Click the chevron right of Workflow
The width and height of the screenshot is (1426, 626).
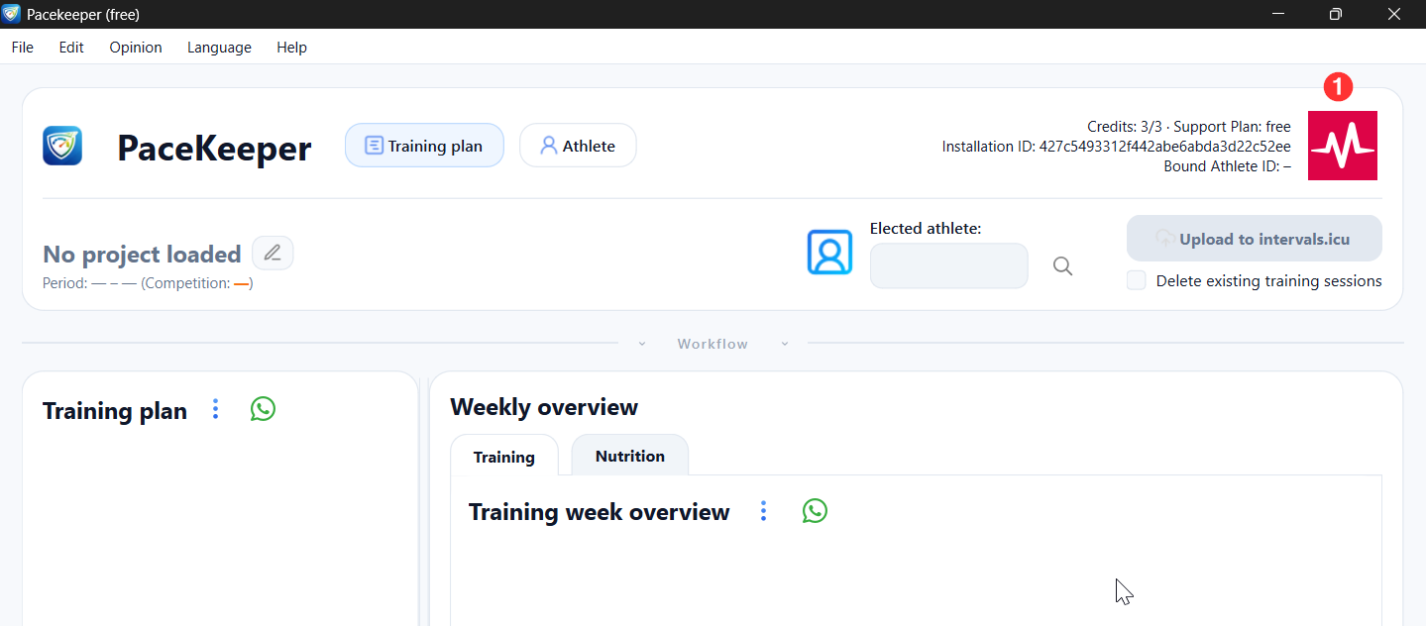[785, 344]
